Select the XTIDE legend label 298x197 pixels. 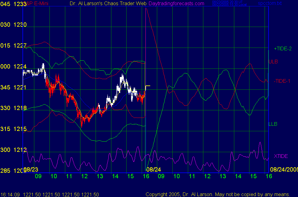tap(281, 156)
